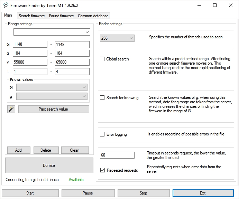
Task: Maximize the Firmware Finder window
Action: tap(215, 5)
